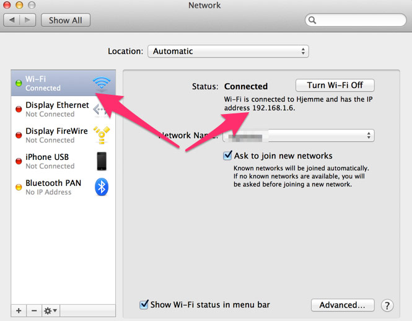412x321 pixels.
Task: Click the Bluetooth PAN blue icon
Action: coord(102,187)
